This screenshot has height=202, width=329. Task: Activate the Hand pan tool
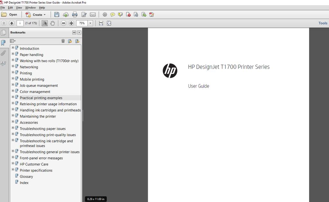coord(52,23)
